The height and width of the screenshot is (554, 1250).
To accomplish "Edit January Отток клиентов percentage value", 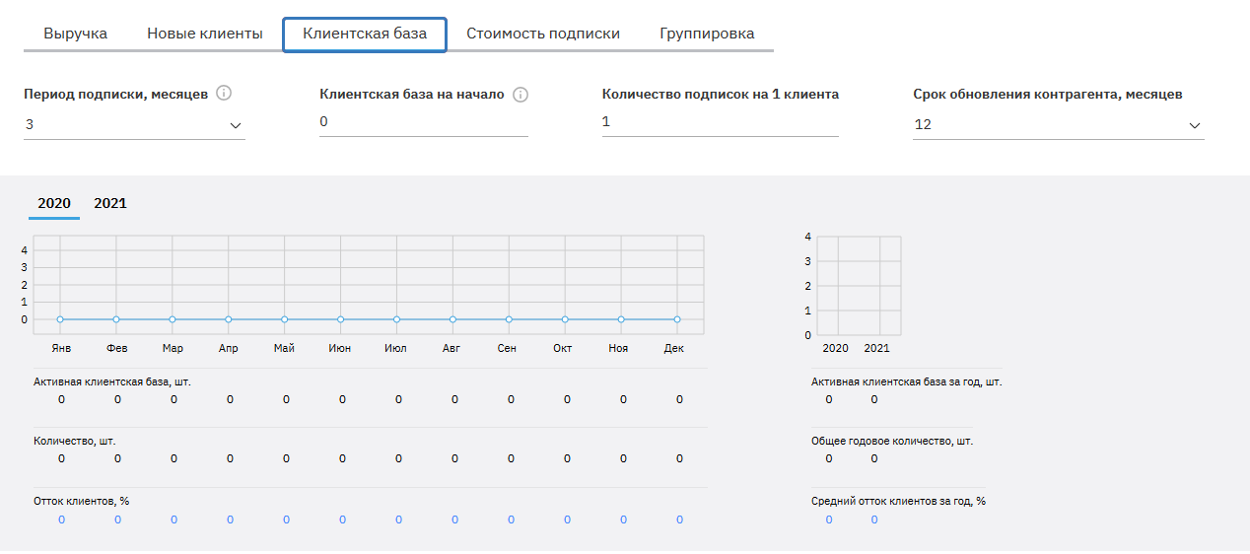I will [61, 519].
